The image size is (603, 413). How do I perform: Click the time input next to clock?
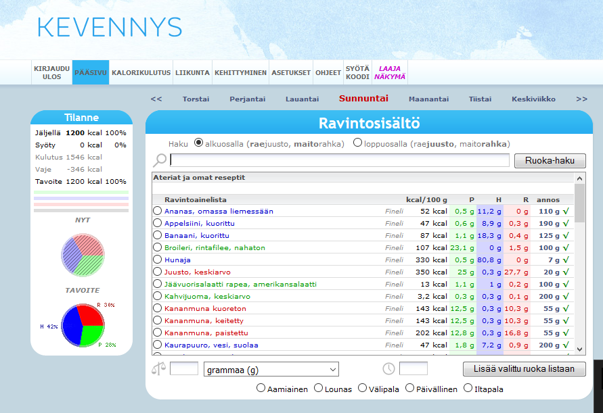point(414,368)
